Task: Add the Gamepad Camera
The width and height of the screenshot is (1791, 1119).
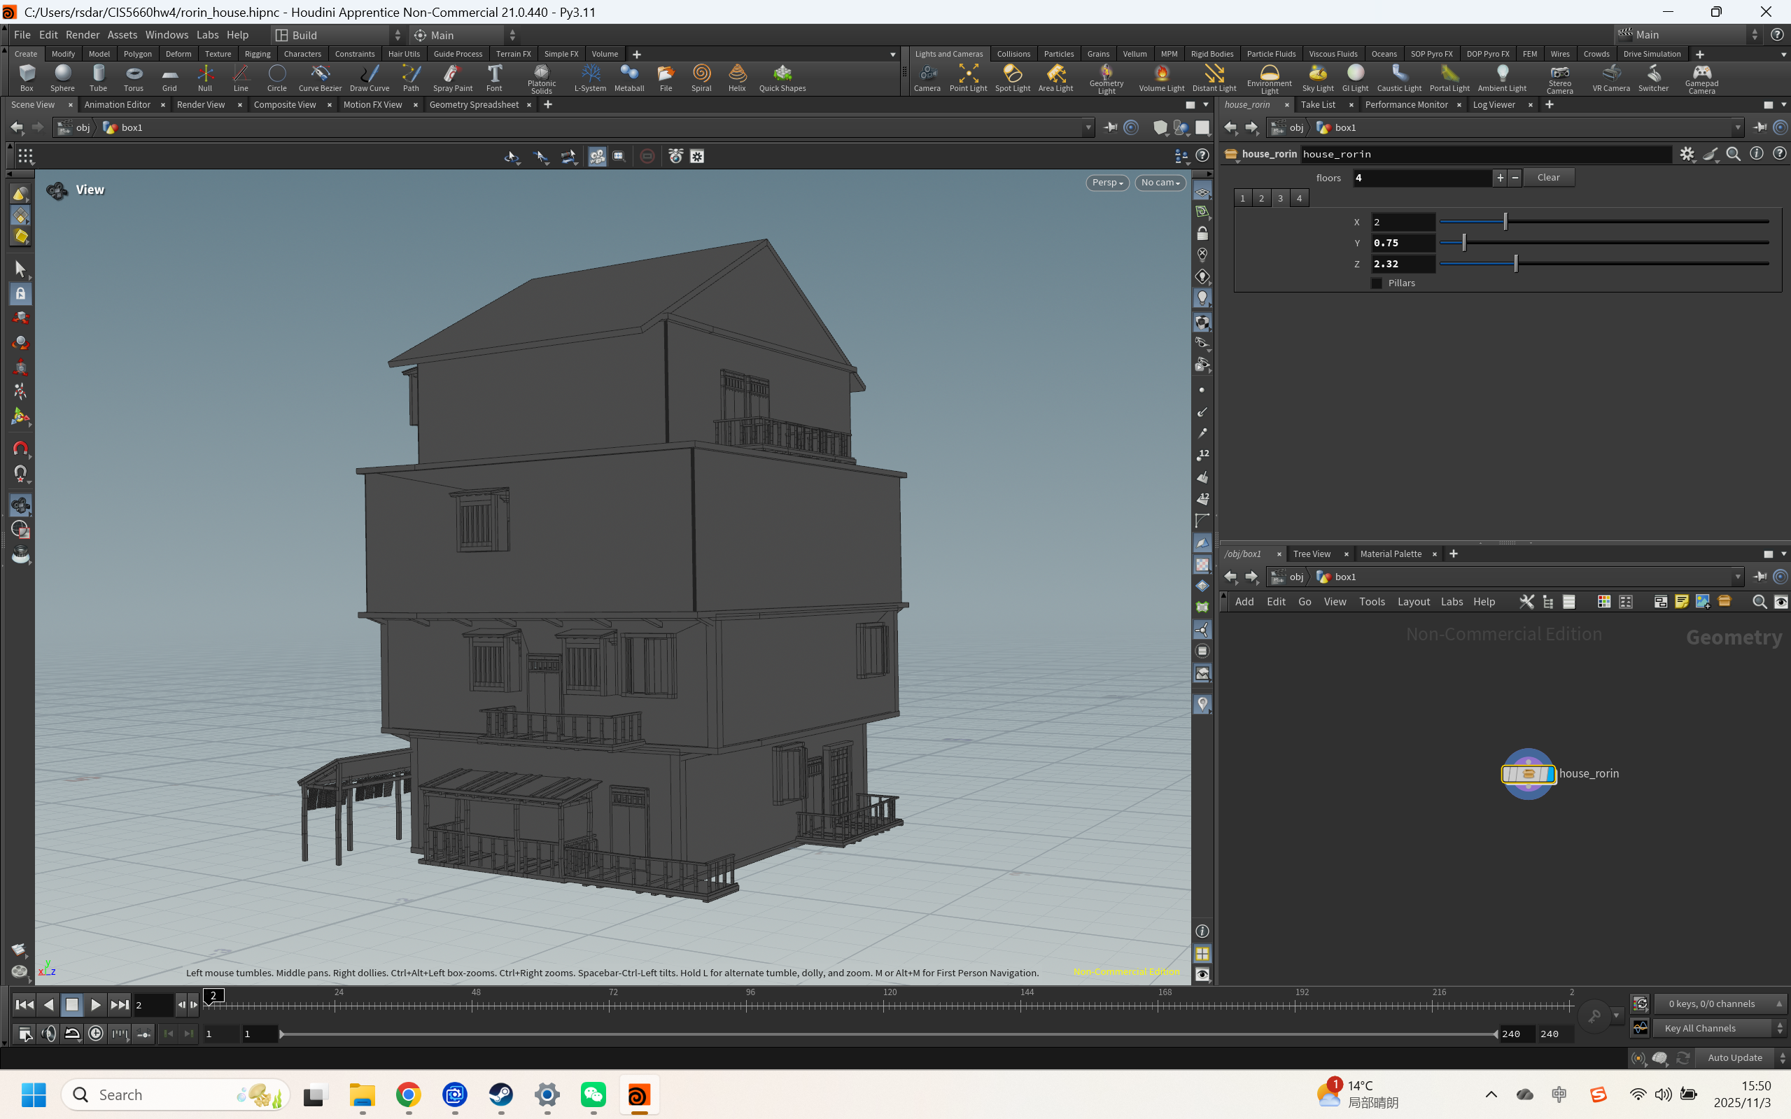Action: pyautogui.click(x=1701, y=79)
